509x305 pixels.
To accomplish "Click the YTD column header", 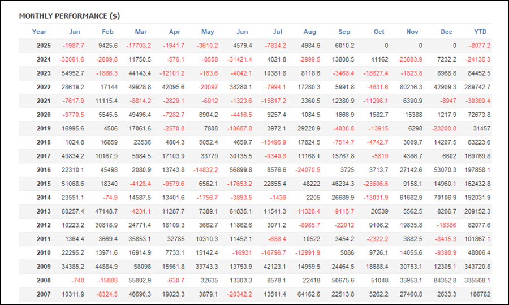I will (x=480, y=32).
